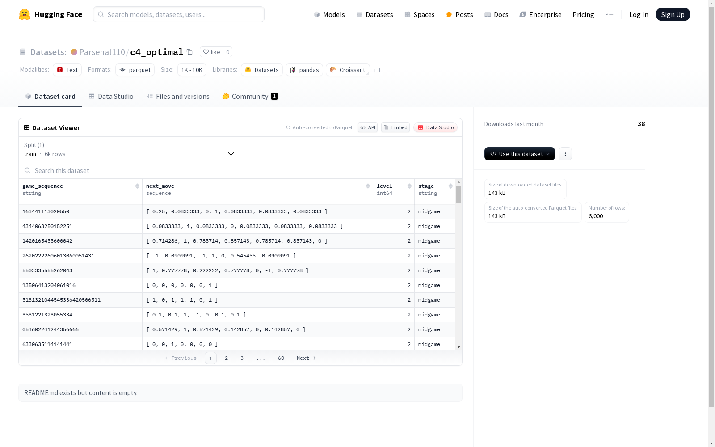Select the Croissant library tag
Image resolution: width=715 pixels, height=447 pixels.
pyautogui.click(x=348, y=70)
